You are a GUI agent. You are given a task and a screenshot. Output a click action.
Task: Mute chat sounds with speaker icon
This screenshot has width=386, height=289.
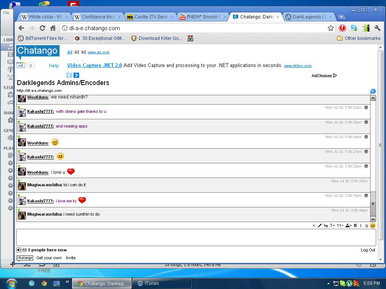click(x=19, y=250)
